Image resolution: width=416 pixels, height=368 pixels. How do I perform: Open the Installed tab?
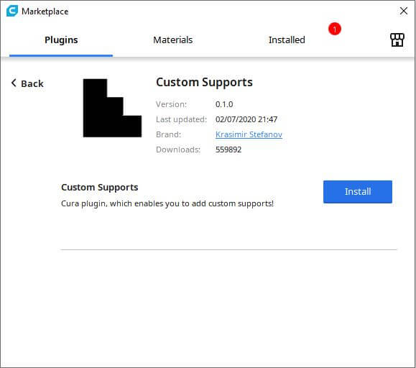(287, 40)
